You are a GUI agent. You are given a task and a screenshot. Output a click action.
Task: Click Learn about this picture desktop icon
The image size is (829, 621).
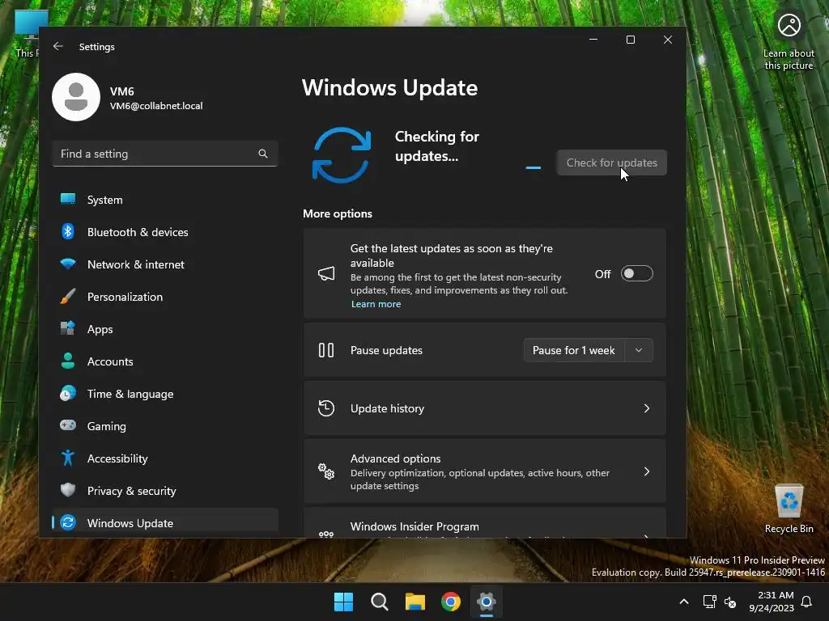(789, 42)
